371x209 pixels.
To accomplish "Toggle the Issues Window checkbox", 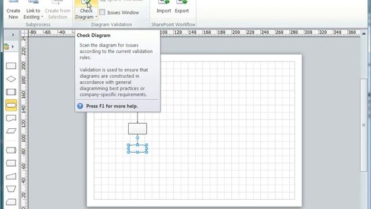I will click(x=102, y=12).
